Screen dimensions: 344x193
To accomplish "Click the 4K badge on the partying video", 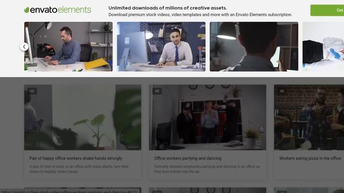I will click(x=157, y=91).
